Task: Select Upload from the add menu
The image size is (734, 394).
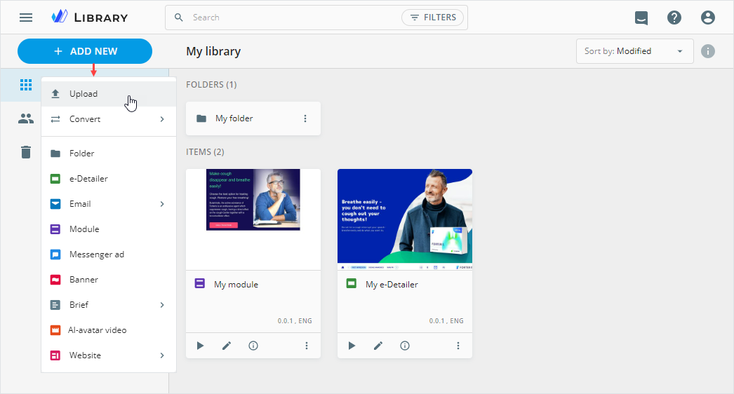Action: pos(84,94)
